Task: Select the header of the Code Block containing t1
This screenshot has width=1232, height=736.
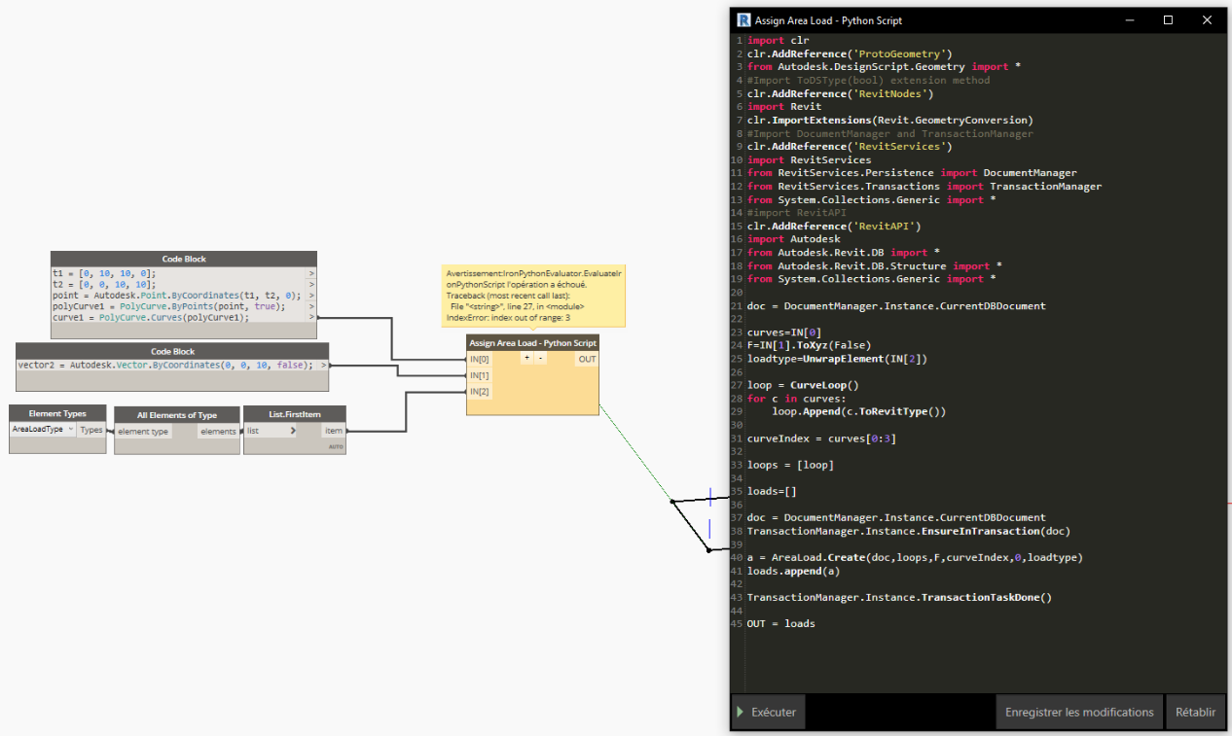Action: click(x=184, y=260)
